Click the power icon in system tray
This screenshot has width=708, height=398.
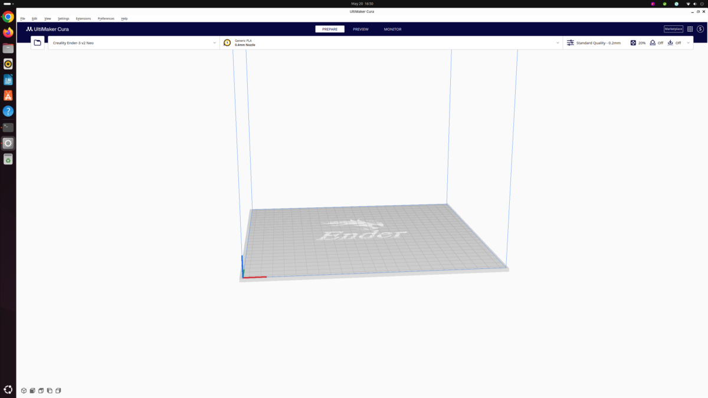(x=702, y=4)
